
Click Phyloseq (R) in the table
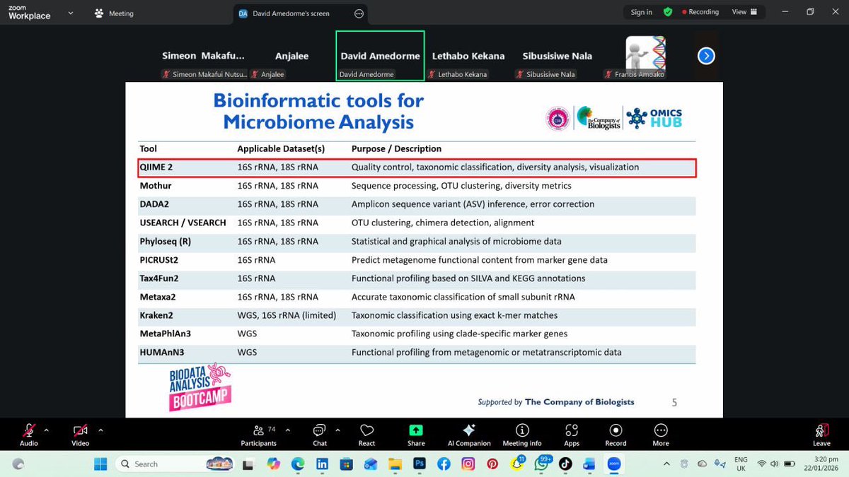(166, 241)
